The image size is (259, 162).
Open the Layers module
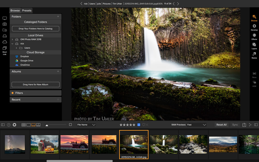254,46
